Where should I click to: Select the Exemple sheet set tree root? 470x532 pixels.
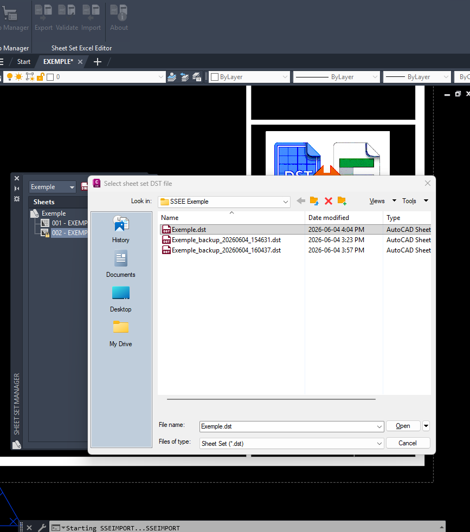coord(54,213)
